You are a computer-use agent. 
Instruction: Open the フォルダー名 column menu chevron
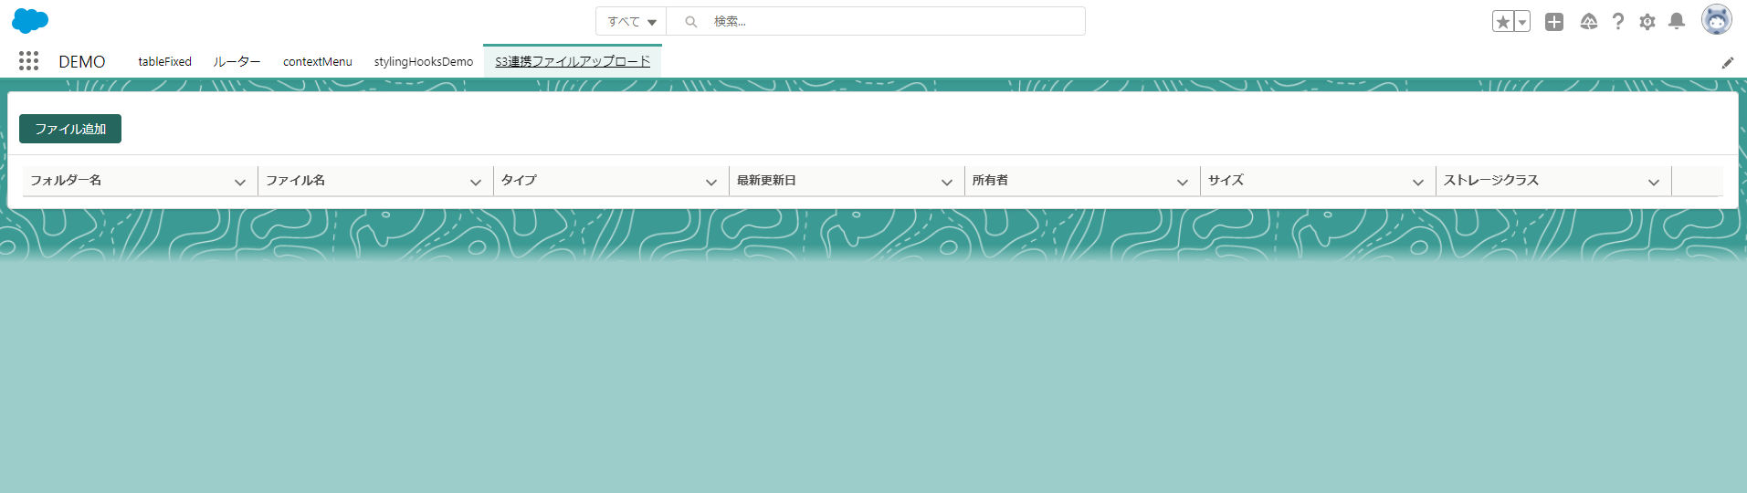[240, 182]
